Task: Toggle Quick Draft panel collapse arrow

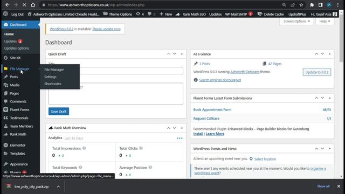Action: [x=182, y=54]
